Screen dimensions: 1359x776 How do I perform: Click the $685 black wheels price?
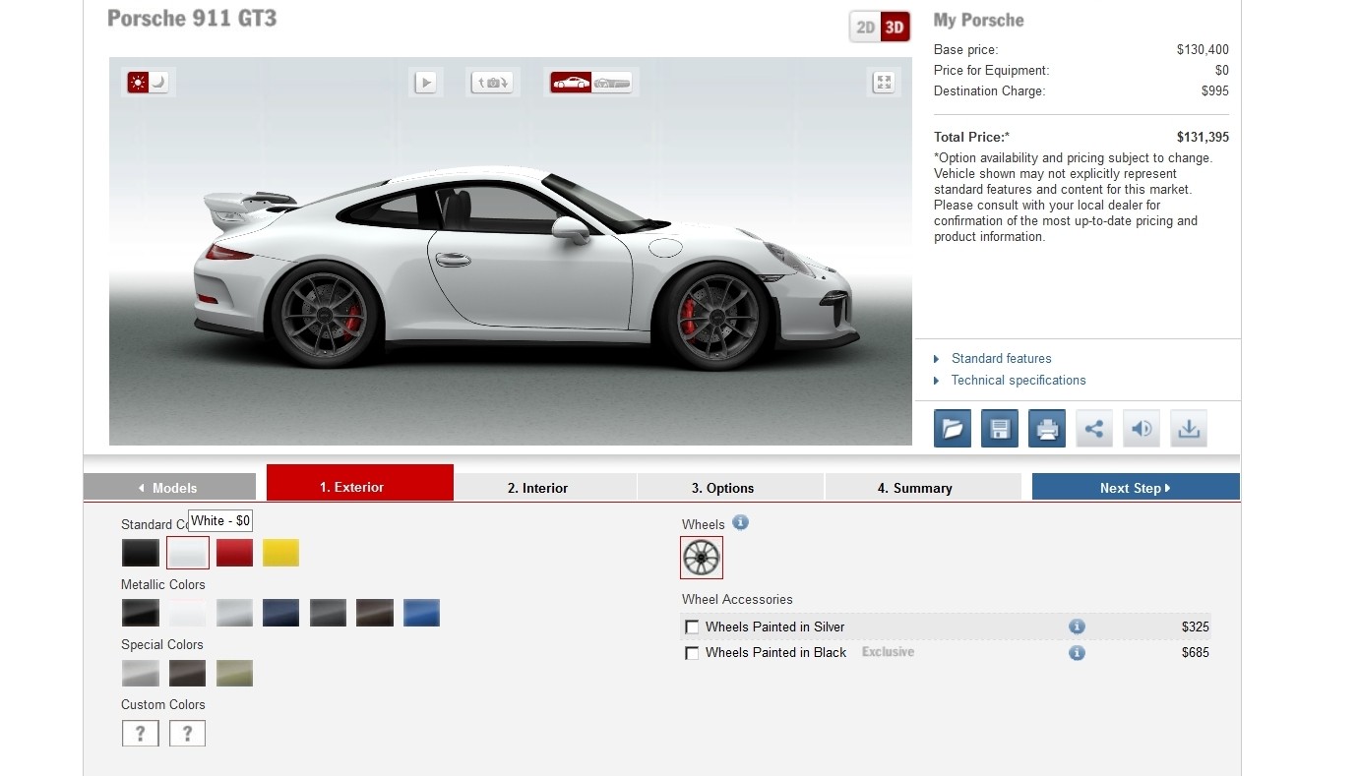(x=1196, y=653)
